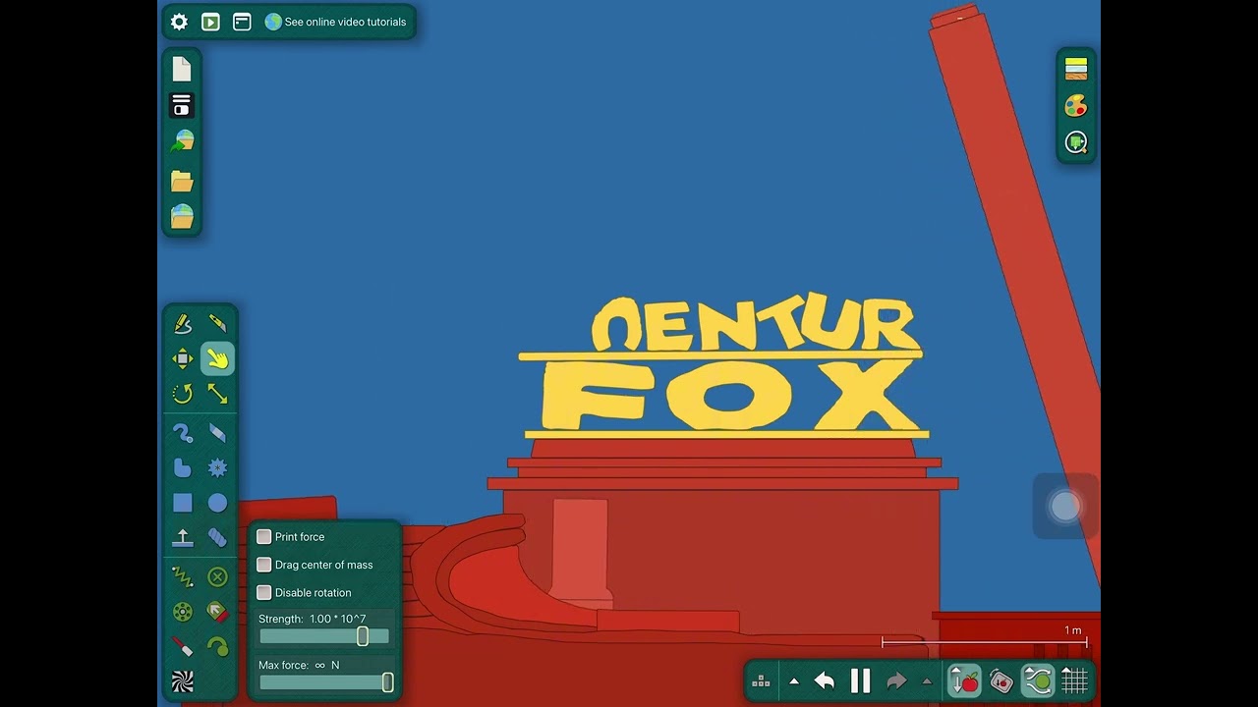Open the materials layers icon
1258x707 pixels.
(1076, 69)
